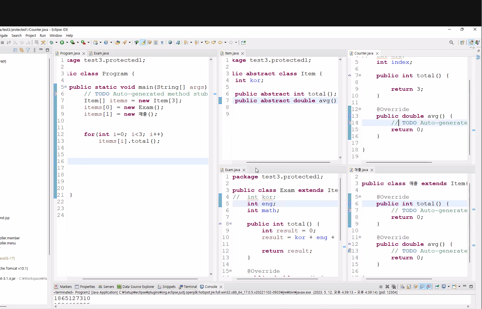Open the toolbar Search magnifier icon
Viewport: 482px width, 309px height.
(451, 42)
